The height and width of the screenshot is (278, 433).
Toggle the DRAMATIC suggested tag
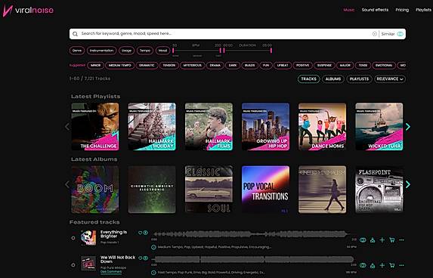point(147,66)
